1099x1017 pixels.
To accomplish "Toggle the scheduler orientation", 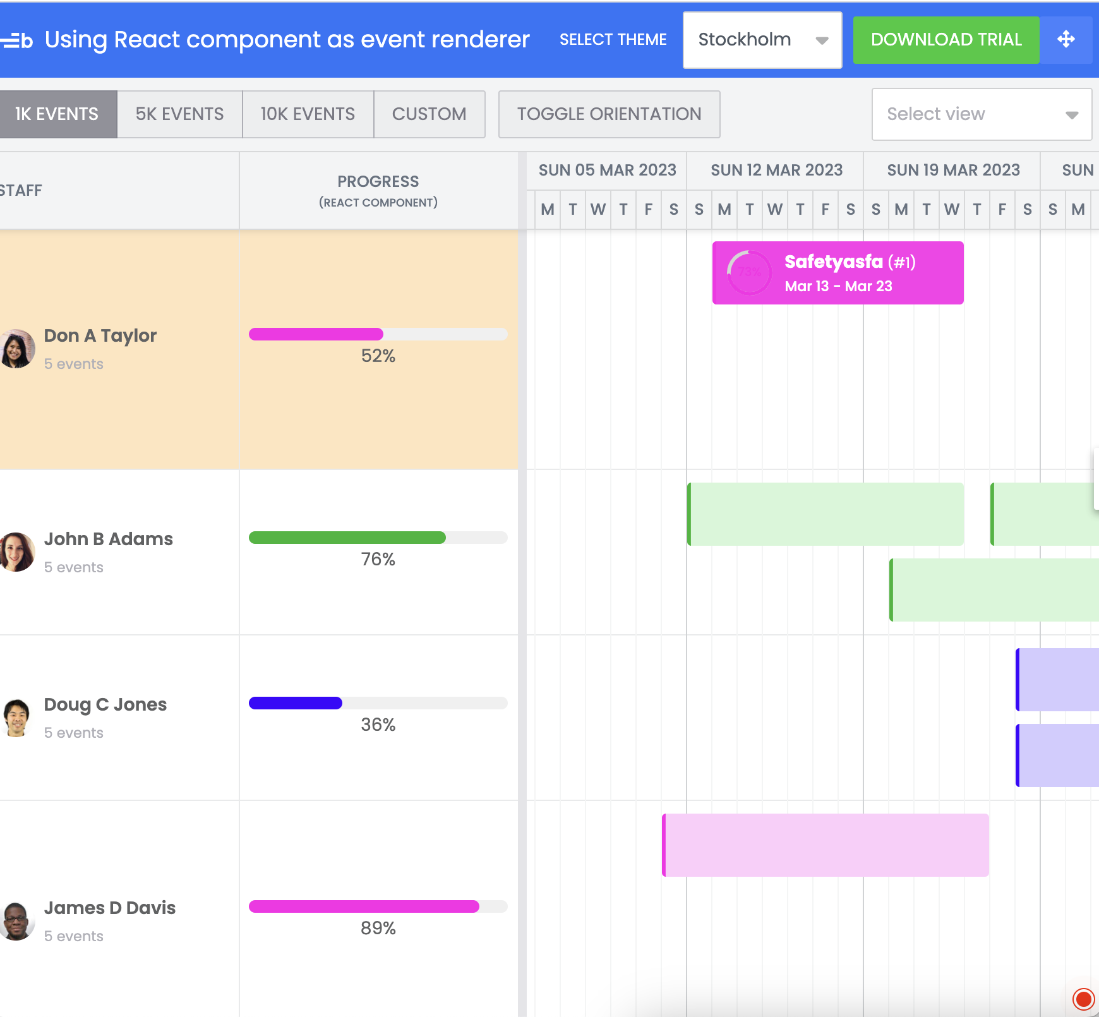I will pos(609,114).
